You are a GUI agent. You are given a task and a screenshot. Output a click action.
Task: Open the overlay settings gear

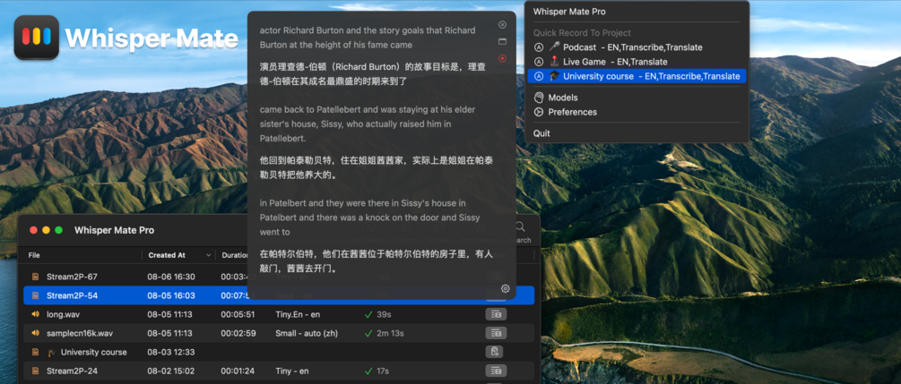[x=505, y=289]
